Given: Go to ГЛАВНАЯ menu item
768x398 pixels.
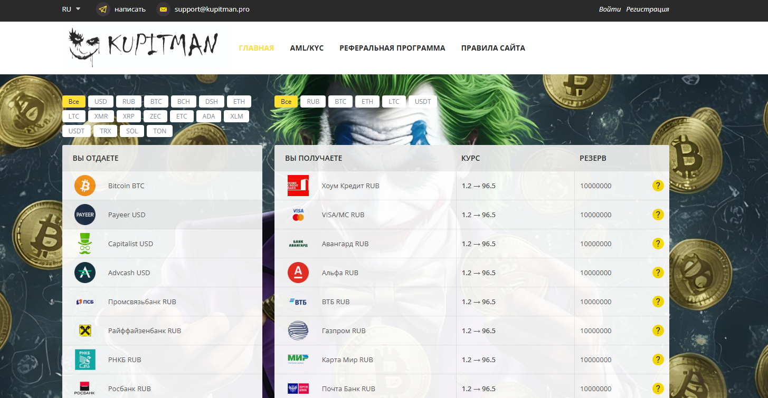Looking at the screenshot, I should [x=257, y=48].
